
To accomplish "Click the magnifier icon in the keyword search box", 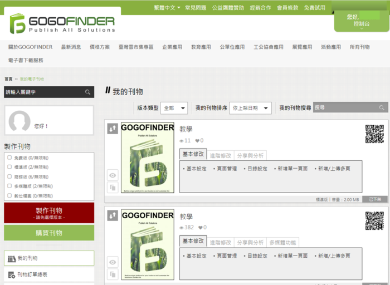I will click(x=88, y=92).
